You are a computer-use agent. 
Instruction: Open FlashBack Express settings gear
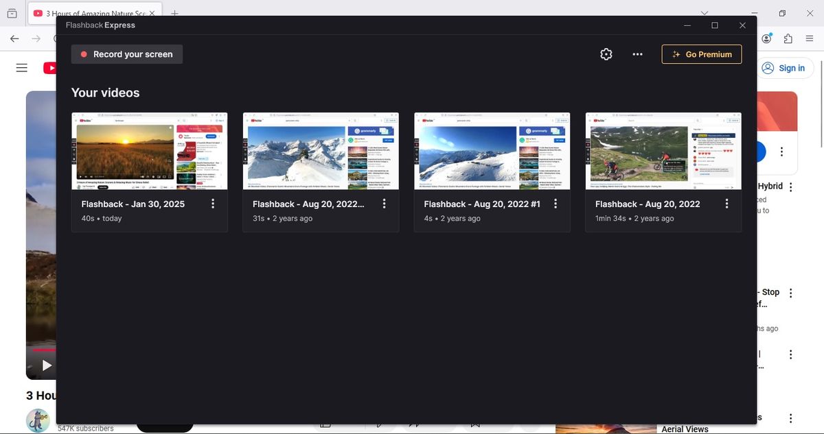606,53
